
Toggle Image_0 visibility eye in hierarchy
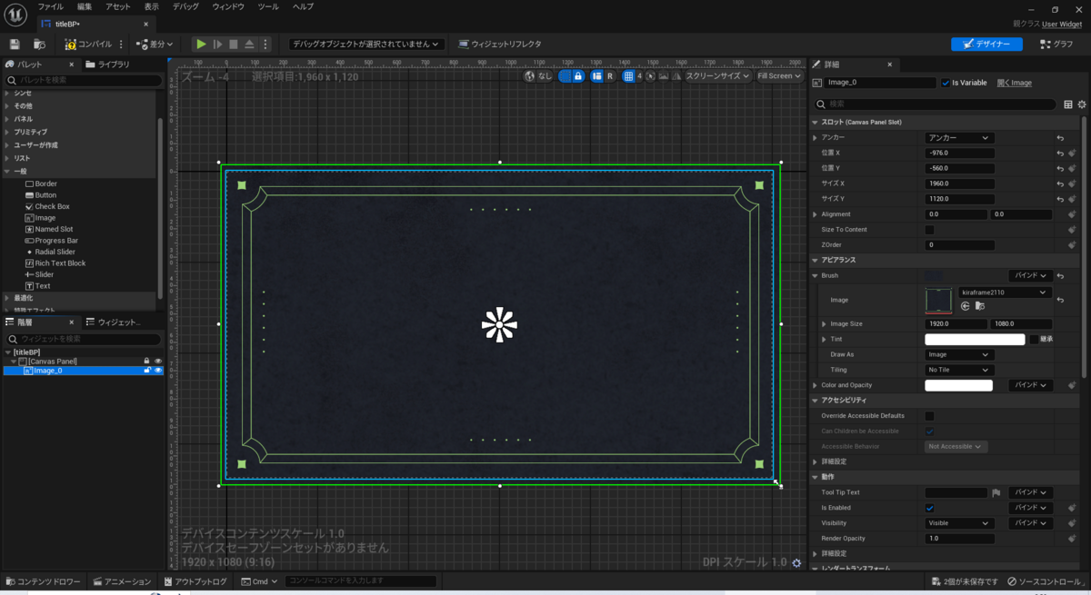(157, 371)
